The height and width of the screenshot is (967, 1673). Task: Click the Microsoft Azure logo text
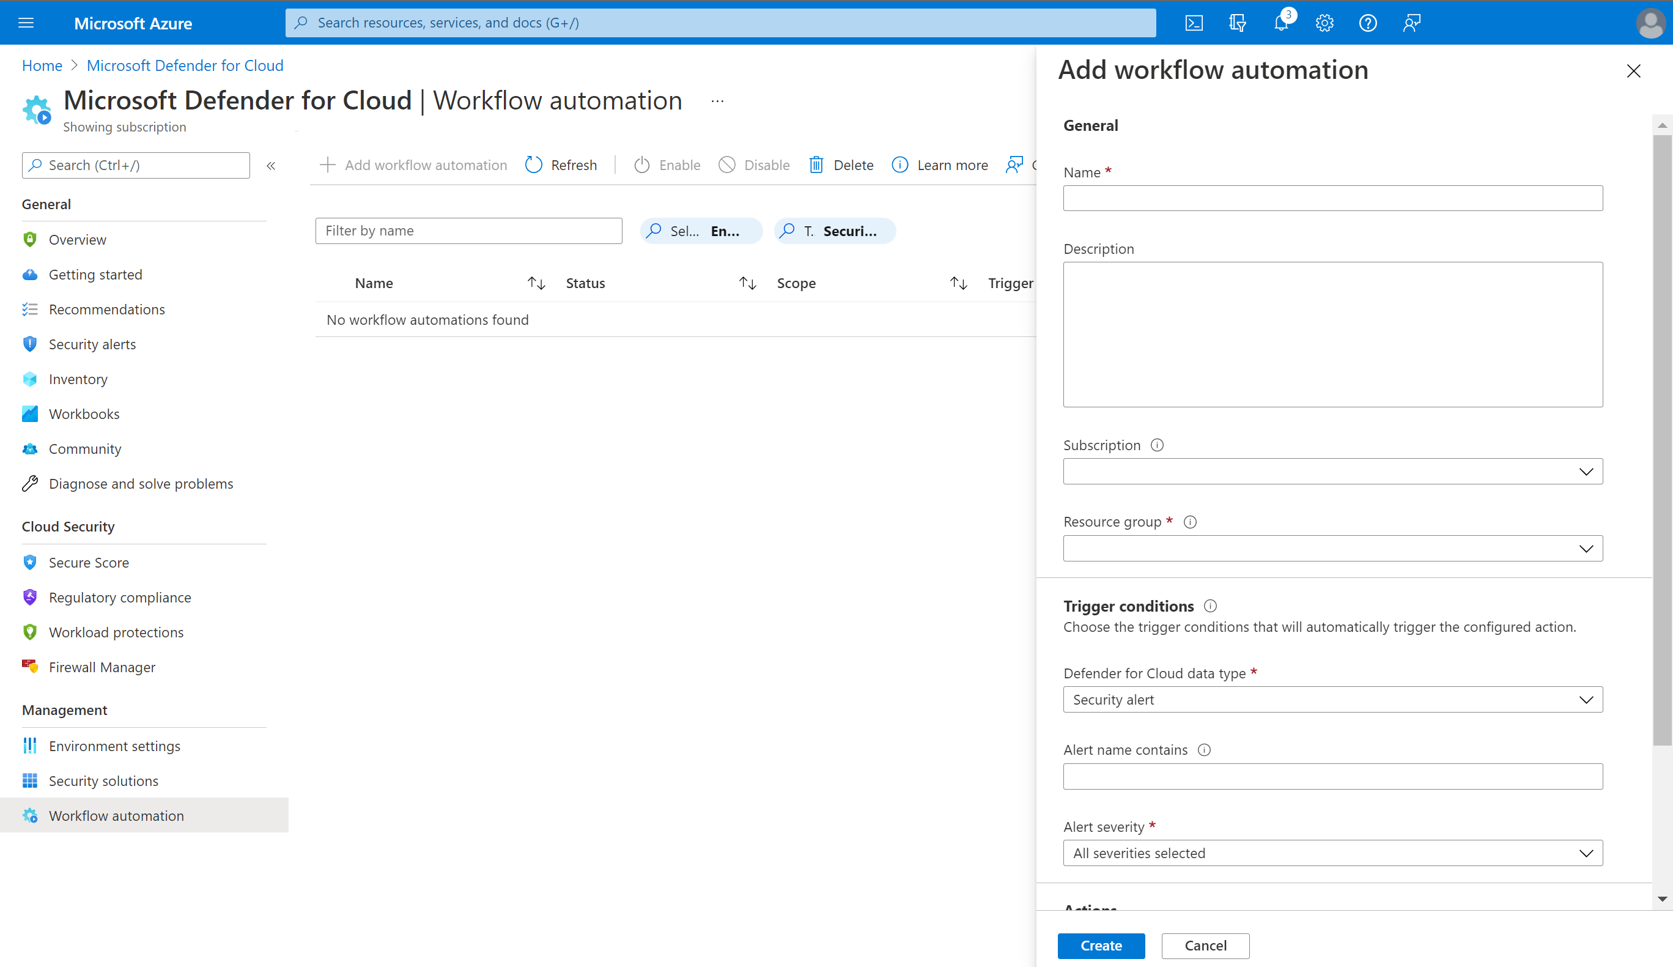click(133, 23)
